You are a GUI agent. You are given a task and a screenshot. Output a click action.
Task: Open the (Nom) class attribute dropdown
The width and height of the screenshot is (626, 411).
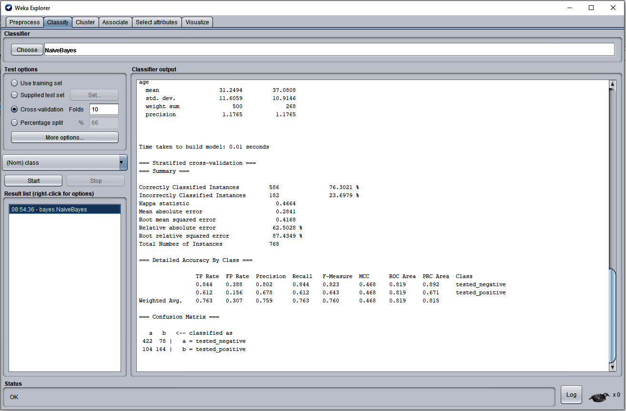pyautogui.click(x=65, y=163)
